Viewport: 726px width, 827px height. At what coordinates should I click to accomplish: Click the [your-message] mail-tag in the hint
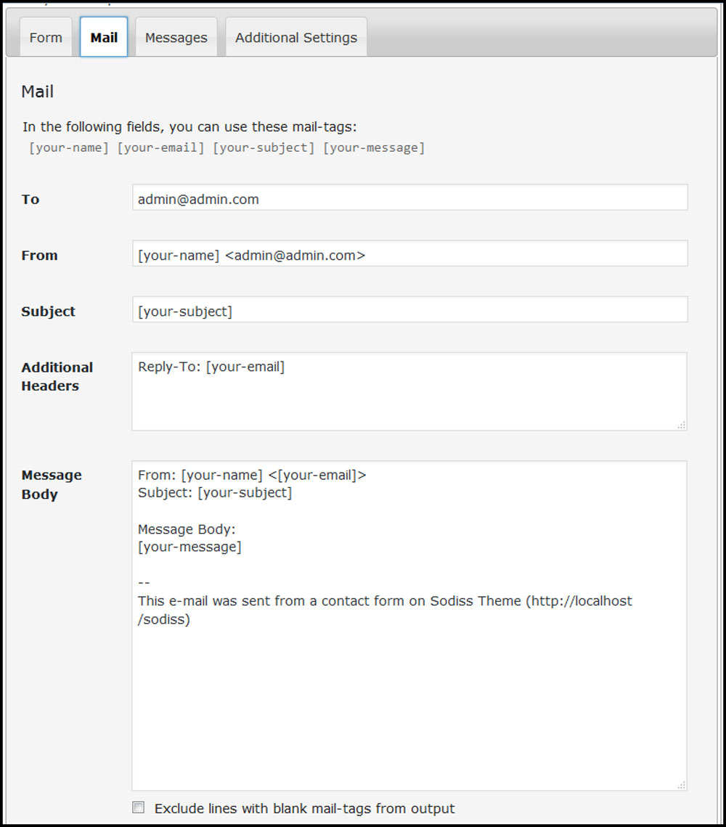(x=374, y=147)
